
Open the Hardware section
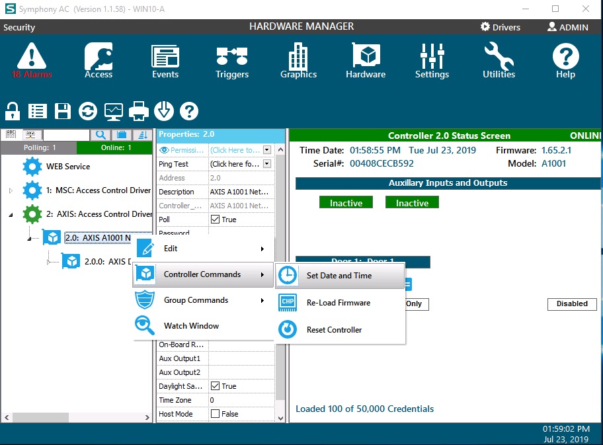(x=366, y=61)
